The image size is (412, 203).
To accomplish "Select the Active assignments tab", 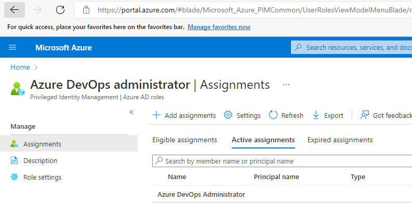I will click(x=263, y=140).
